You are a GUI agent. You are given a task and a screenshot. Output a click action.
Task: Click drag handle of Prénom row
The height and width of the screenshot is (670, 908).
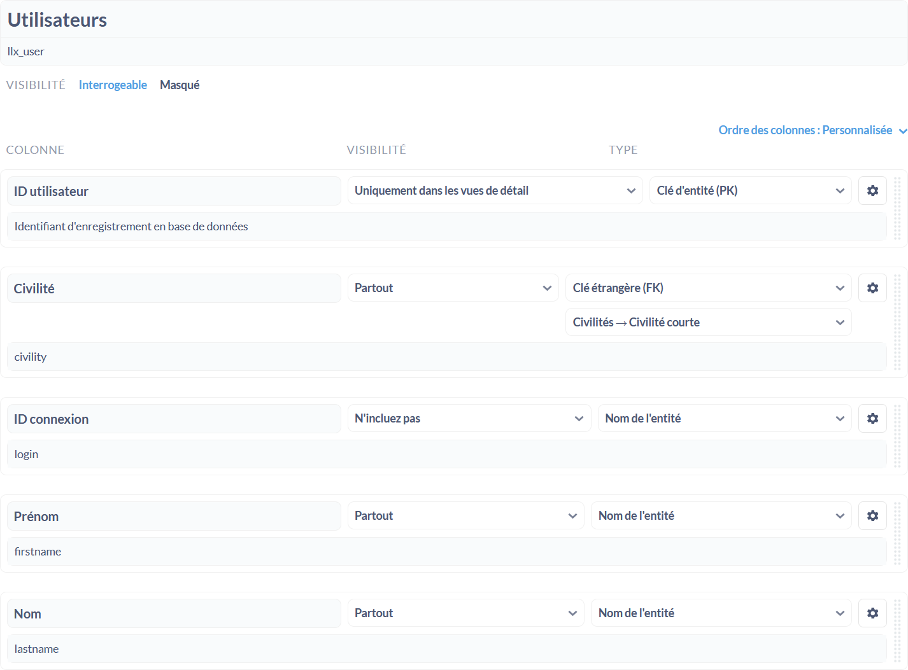click(897, 533)
